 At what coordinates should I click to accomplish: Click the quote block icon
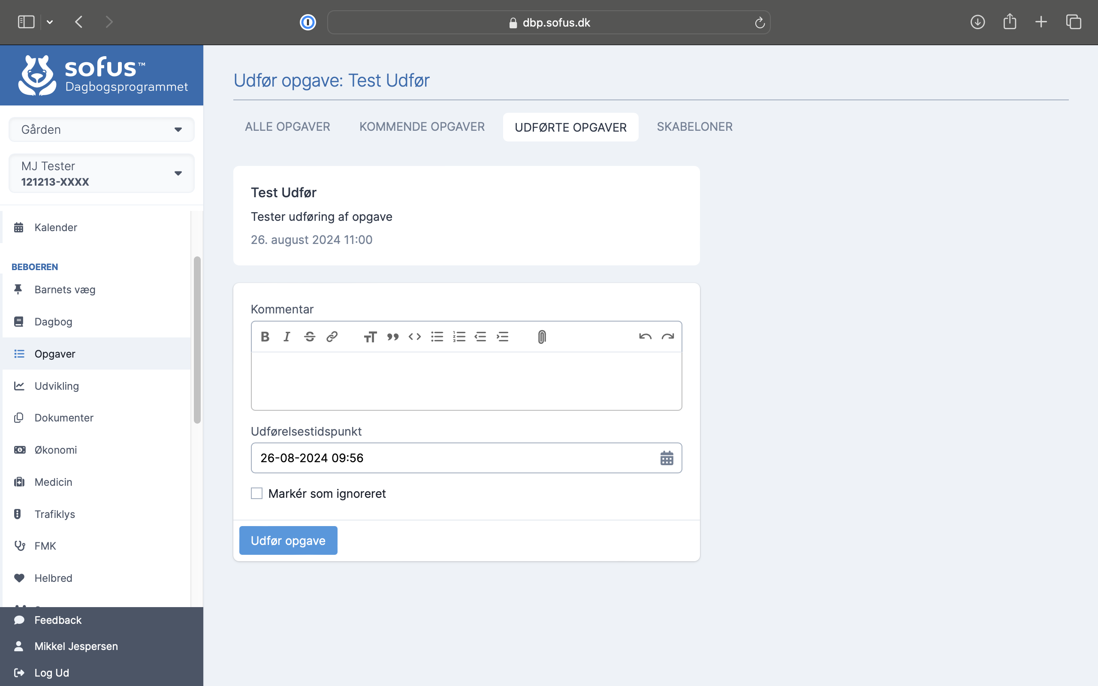click(392, 337)
